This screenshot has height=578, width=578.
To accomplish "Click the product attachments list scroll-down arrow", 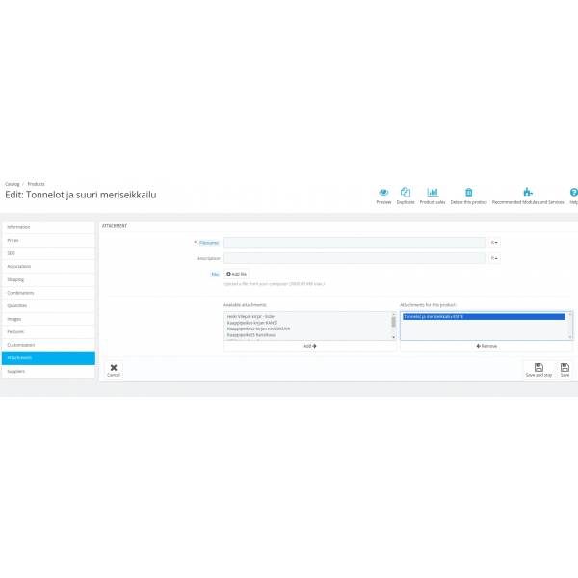I will pos(570,337).
